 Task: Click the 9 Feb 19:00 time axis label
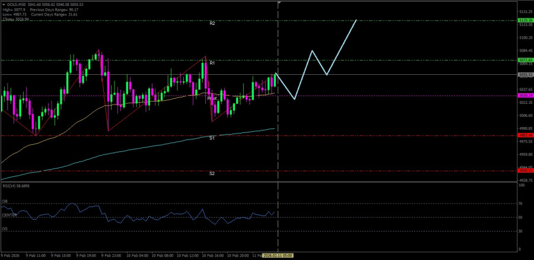tap(85, 256)
